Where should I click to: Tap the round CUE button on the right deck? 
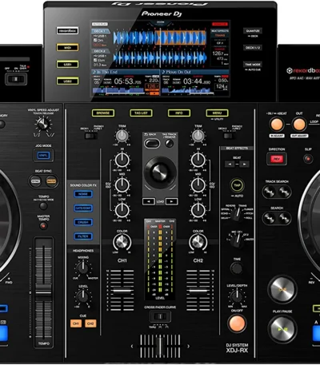coord(282,290)
